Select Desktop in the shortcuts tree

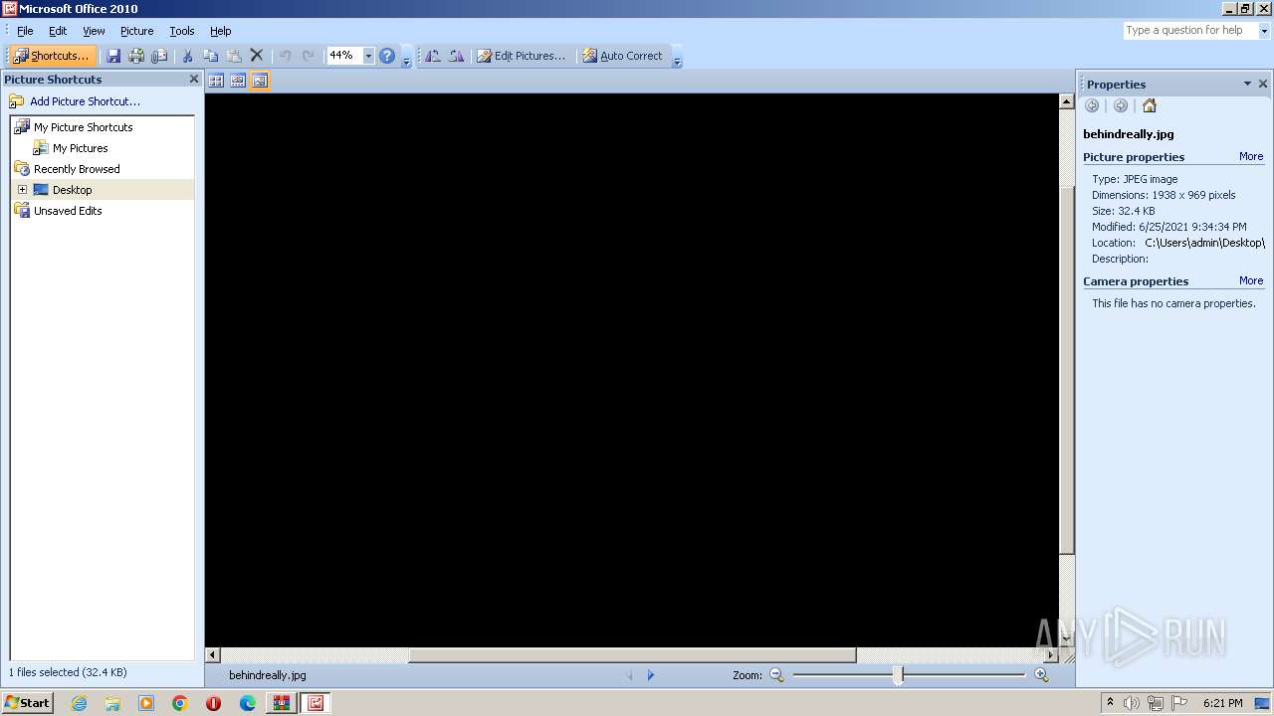click(72, 190)
